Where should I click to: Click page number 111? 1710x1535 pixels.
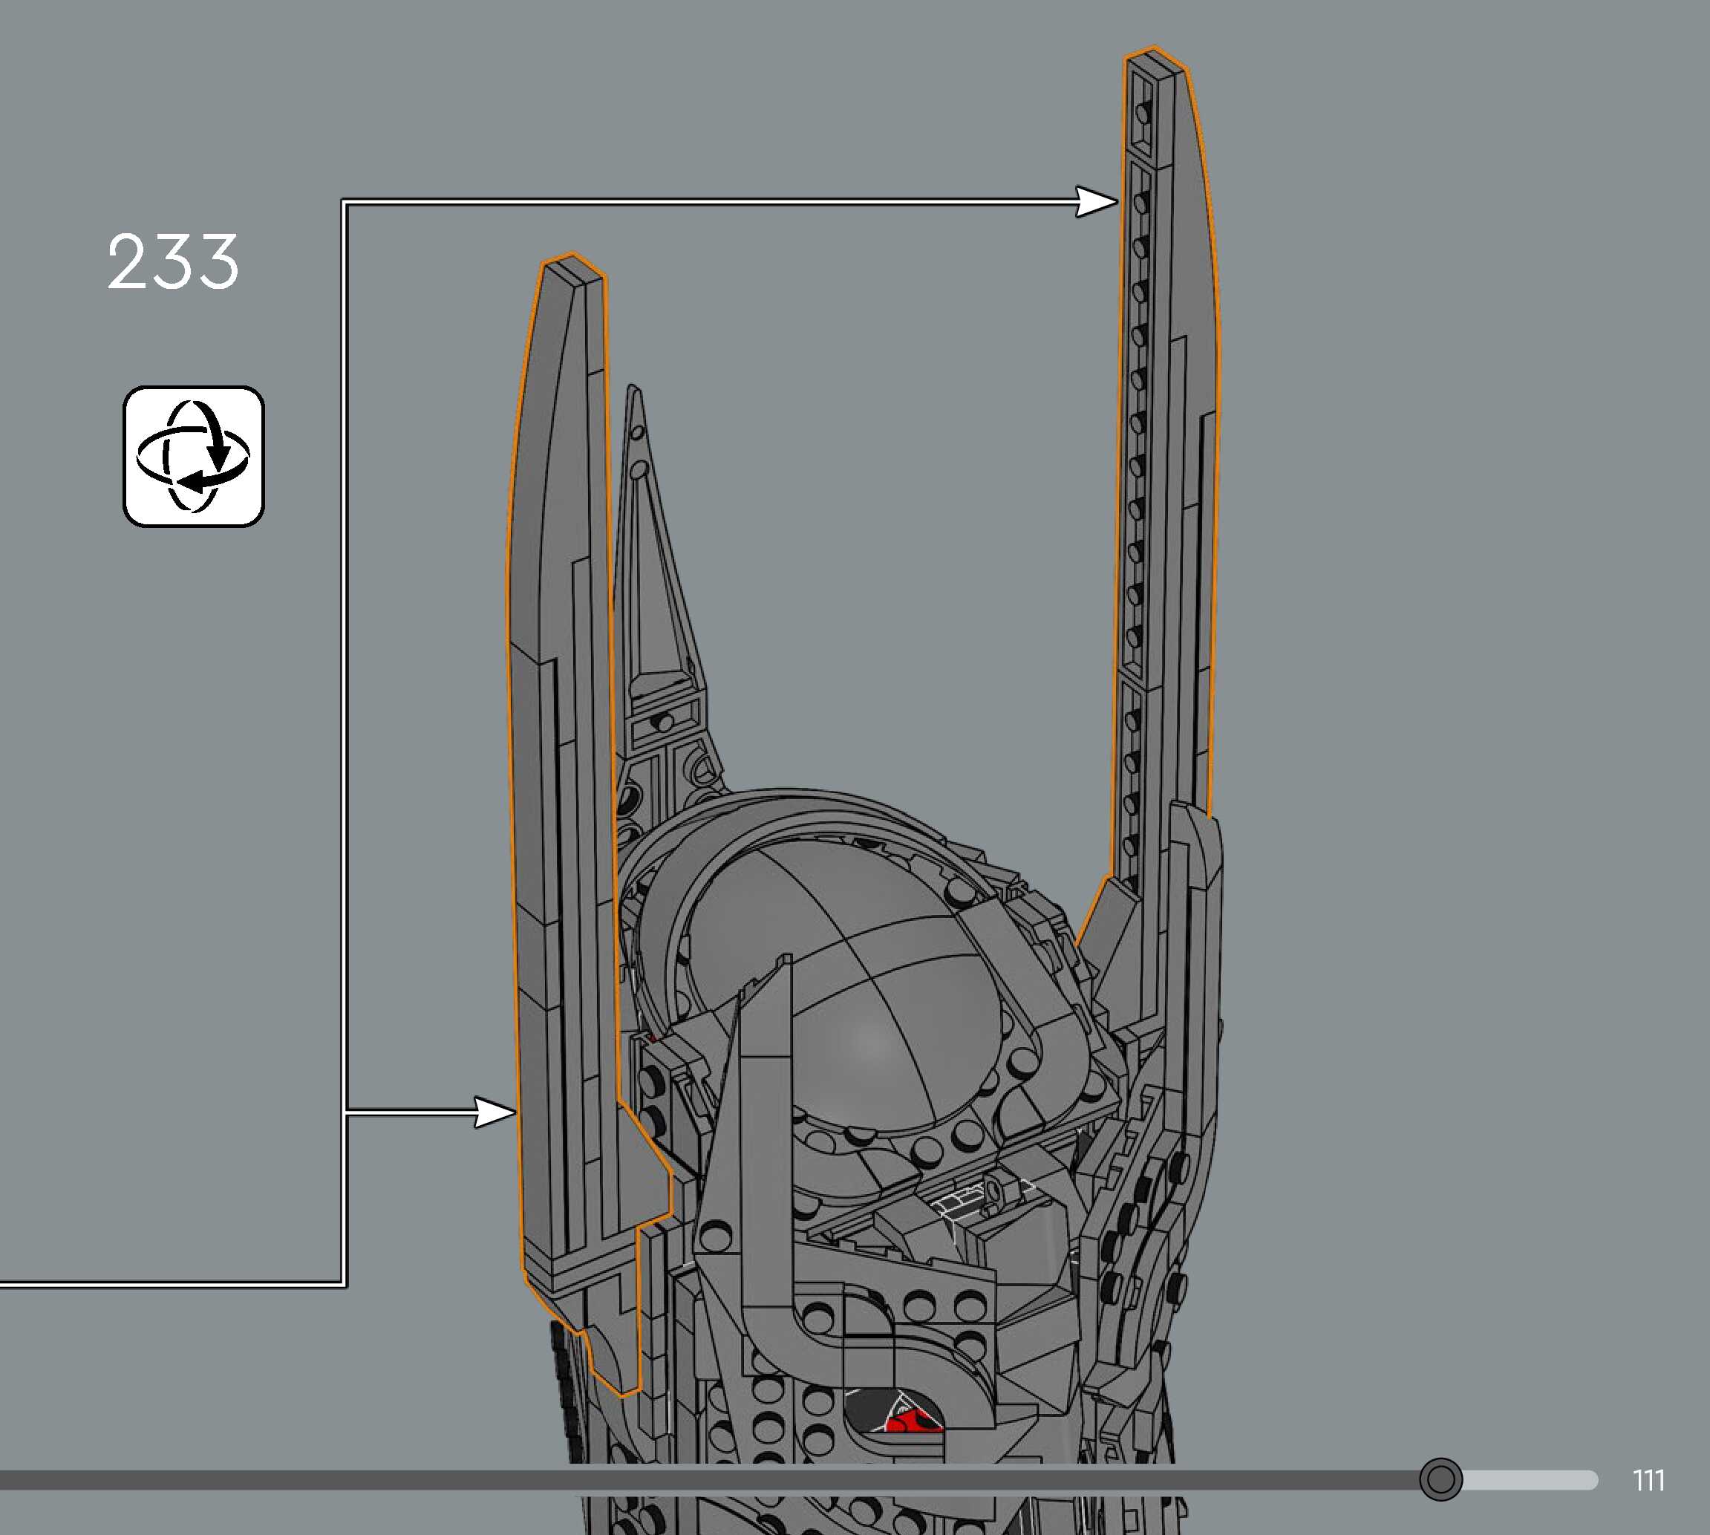1648,1480
